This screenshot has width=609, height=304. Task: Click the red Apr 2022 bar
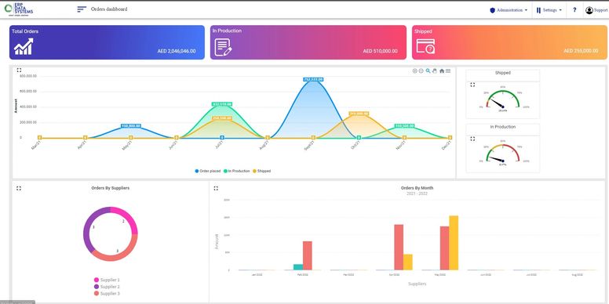pyautogui.click(x=399, y=248)
